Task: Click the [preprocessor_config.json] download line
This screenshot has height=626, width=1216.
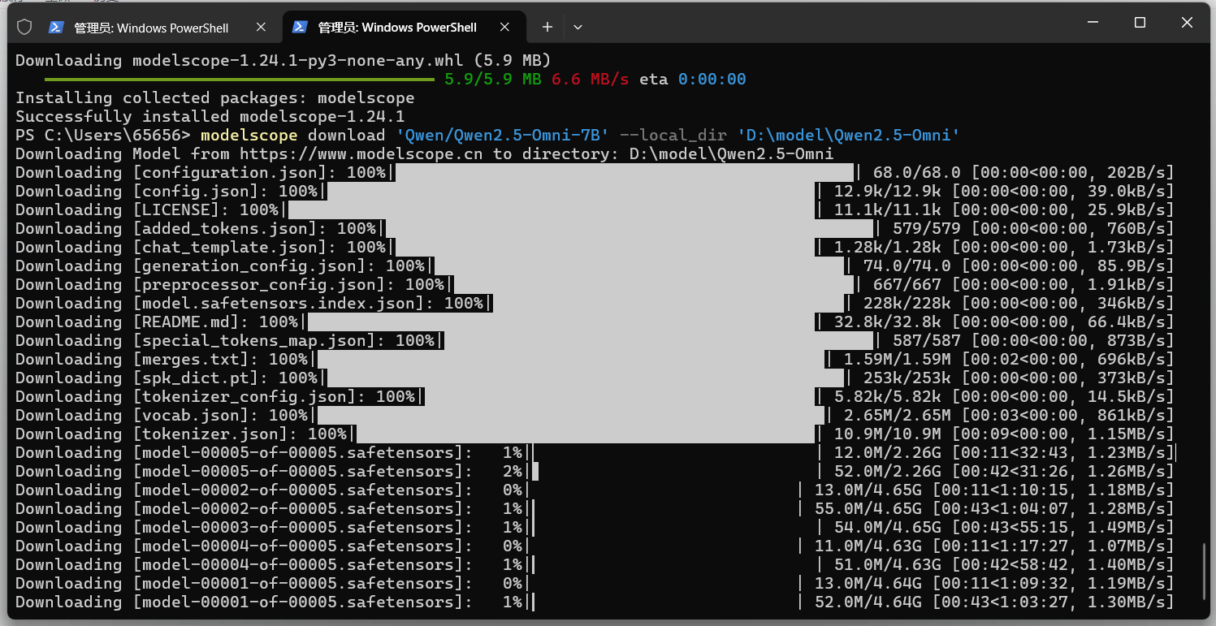Action: pyautogui.click(x=595, y=284)
